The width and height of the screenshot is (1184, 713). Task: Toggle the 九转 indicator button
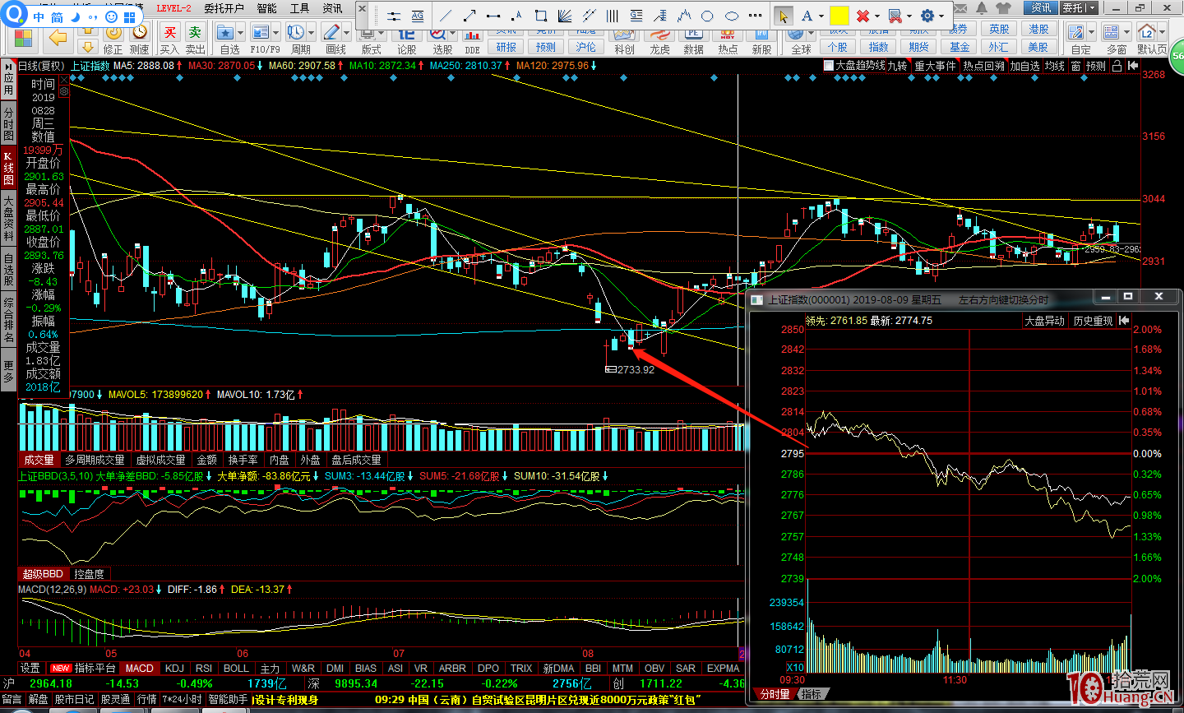[x=897, y=66]
